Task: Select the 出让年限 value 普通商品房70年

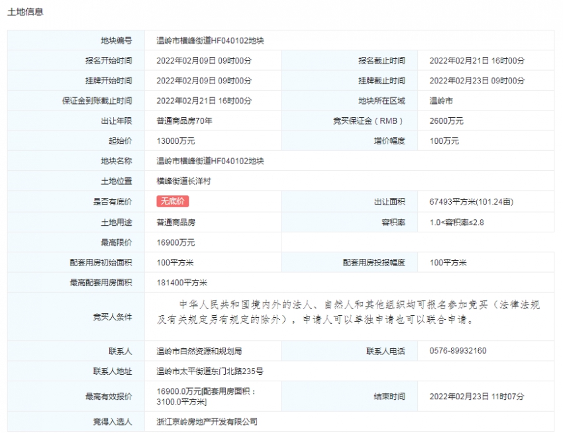Action: pyautogui.click(x=184, y=121)
